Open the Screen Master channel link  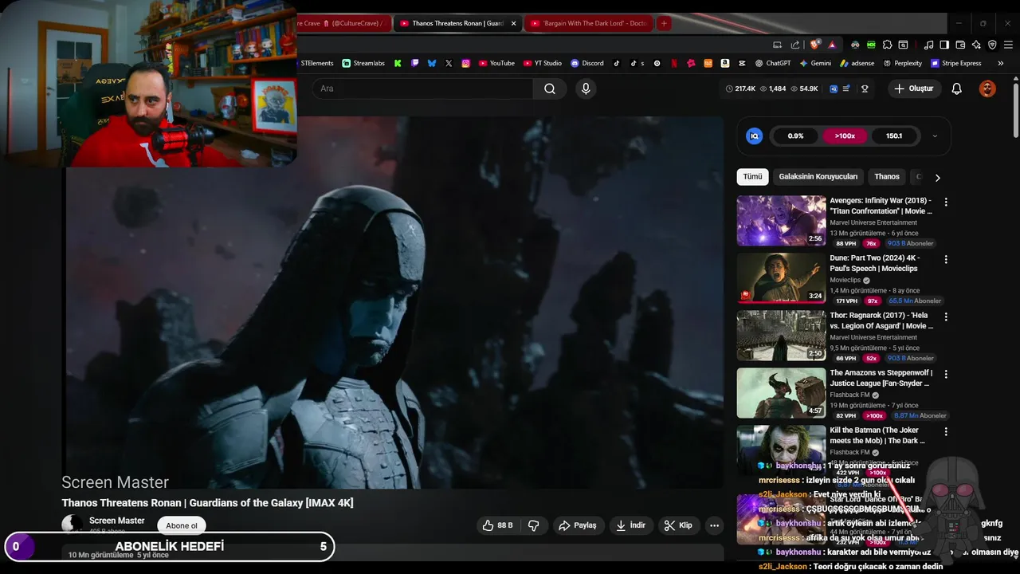[116, 521]
